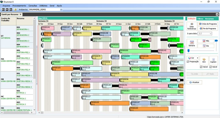Open the Geral menu
This screenshot has width=220, height=118.
point(52,6)
